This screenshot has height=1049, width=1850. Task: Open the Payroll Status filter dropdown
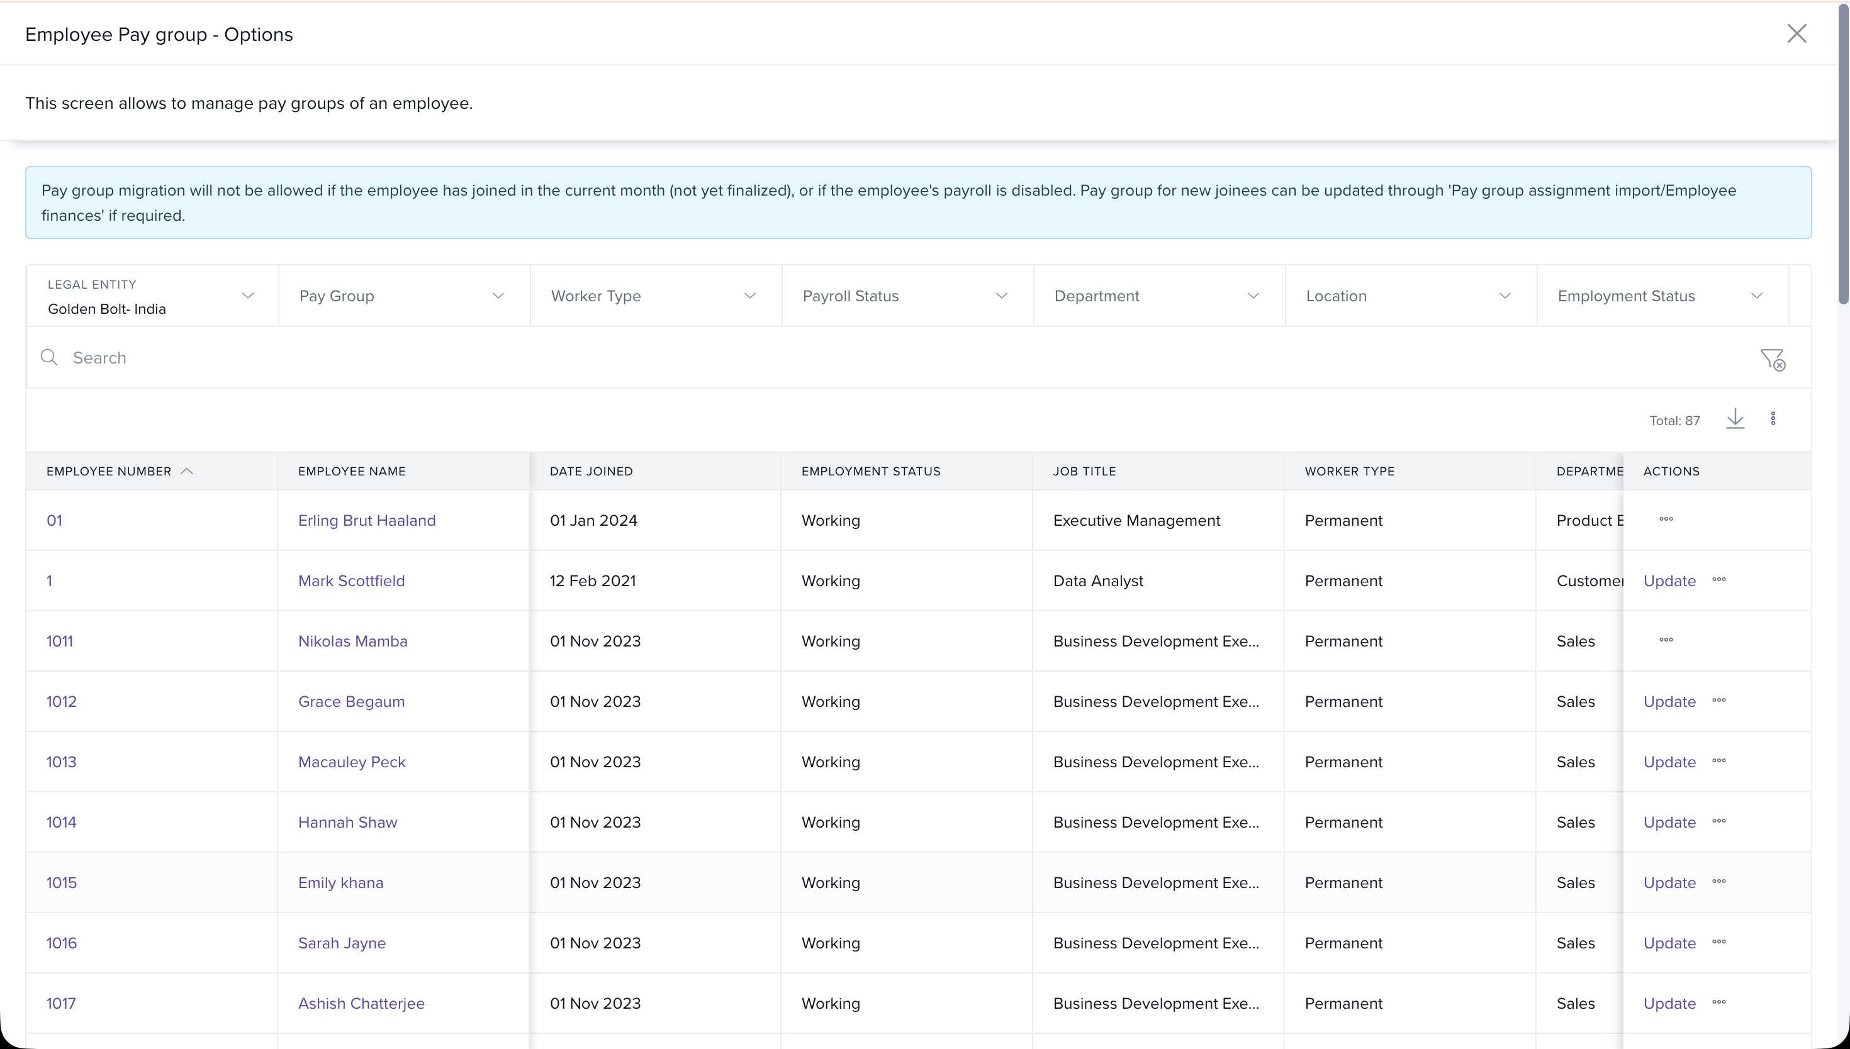pos(1001,296)
